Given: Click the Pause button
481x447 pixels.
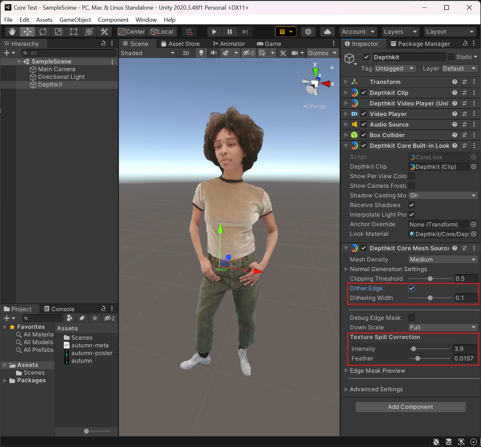Looking at the screenshot, I should click(229, 32).
